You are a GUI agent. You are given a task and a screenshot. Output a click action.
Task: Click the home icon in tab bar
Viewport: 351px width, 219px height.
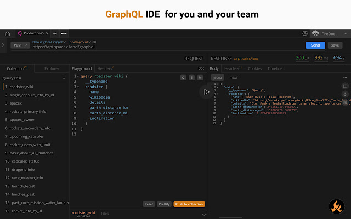[x=7, y=33]
